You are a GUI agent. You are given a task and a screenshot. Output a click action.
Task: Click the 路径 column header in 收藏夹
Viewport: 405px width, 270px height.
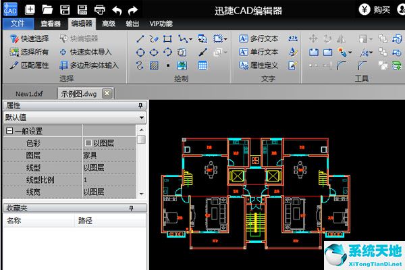(110, 221)
